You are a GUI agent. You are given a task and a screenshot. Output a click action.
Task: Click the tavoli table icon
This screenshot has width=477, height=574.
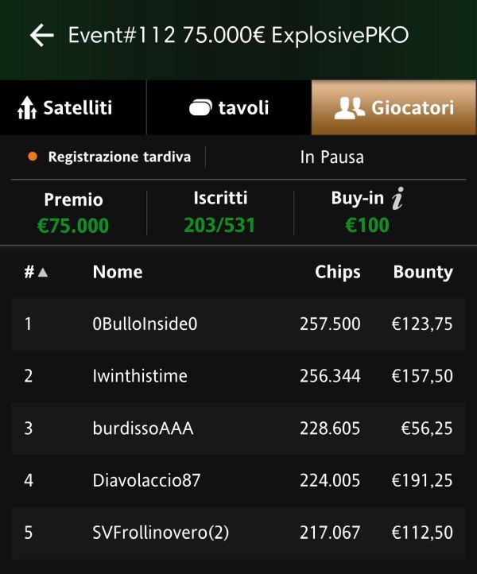coord(200,107)
